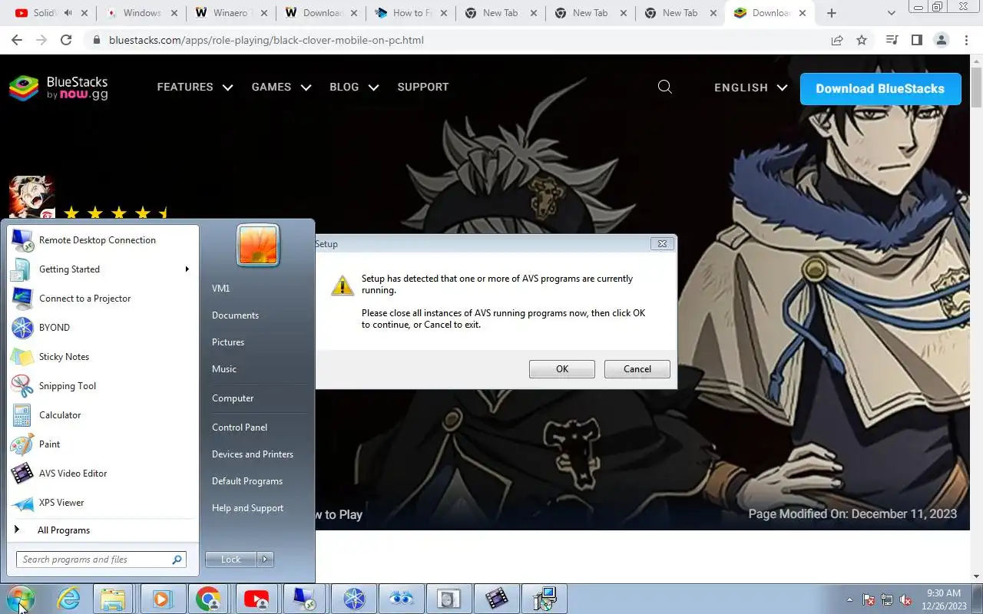Open XPS Viewer
983x614 pixels.
[x=103, y=503]
